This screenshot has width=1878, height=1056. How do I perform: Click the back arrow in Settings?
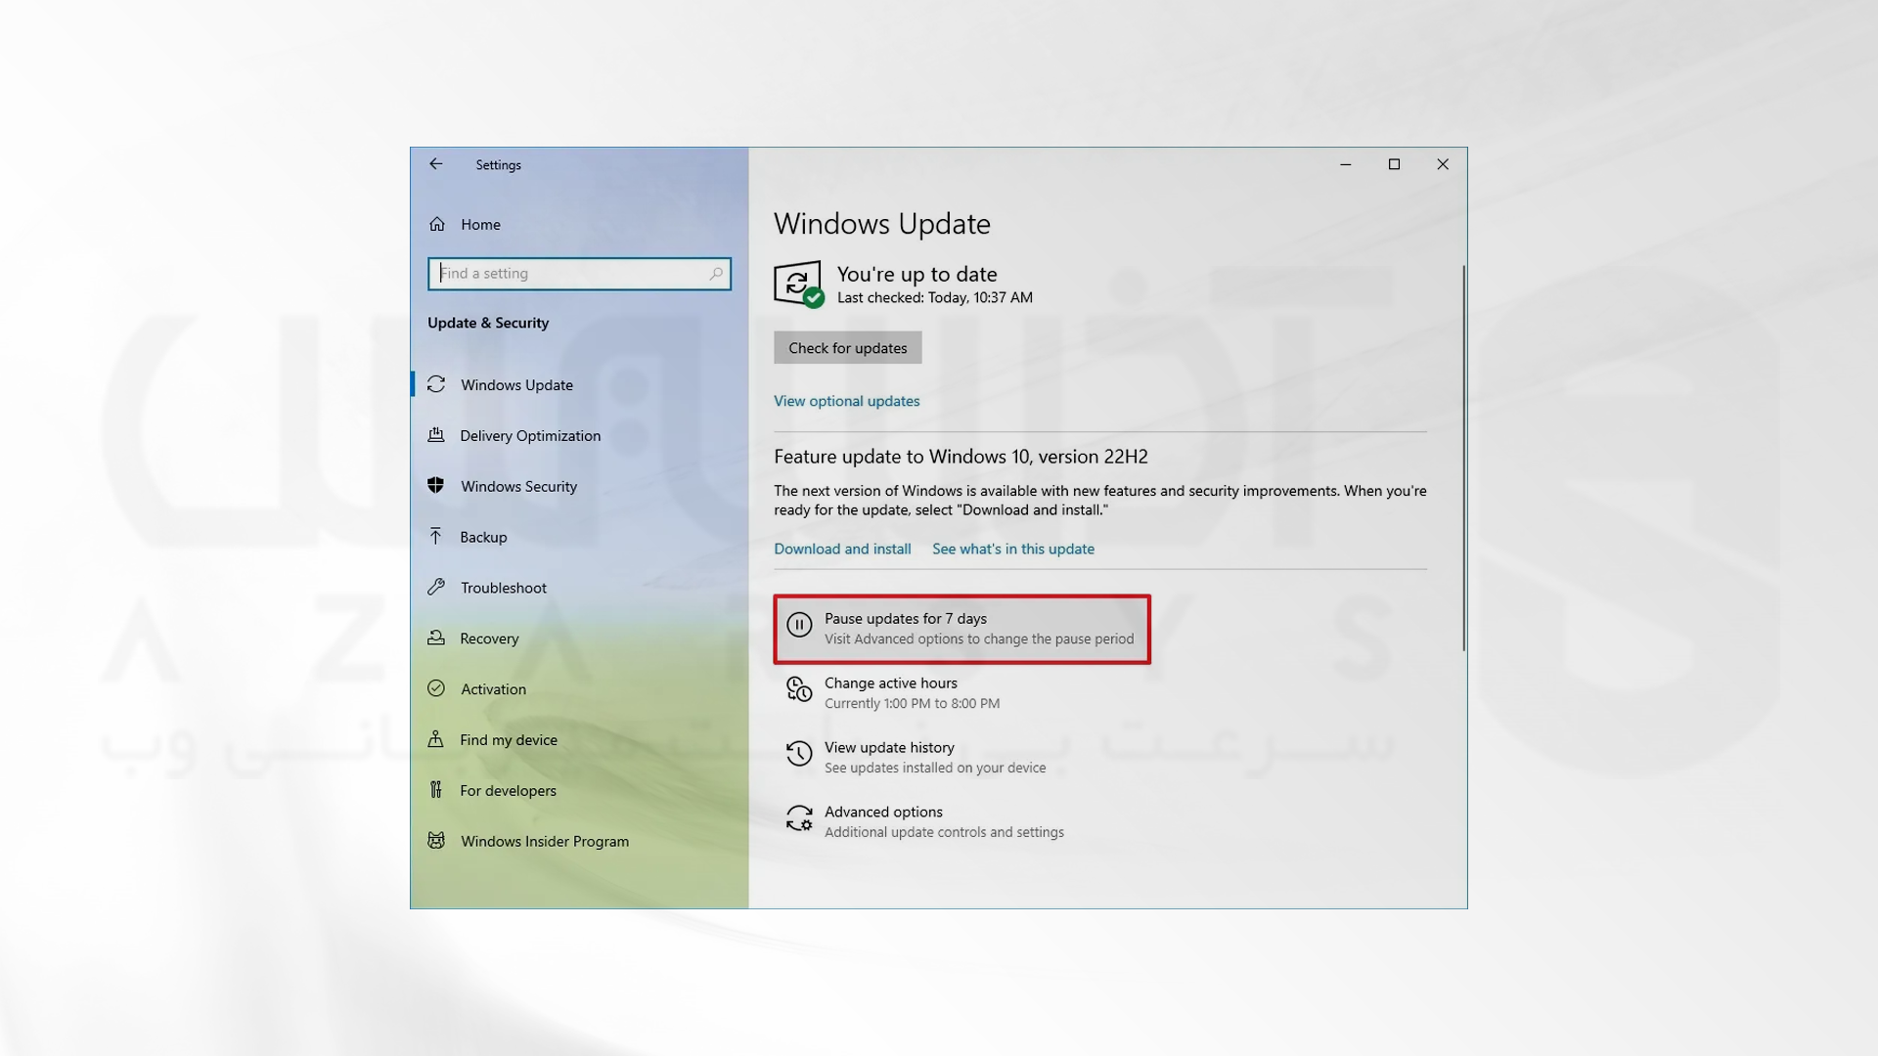[436, 164]
